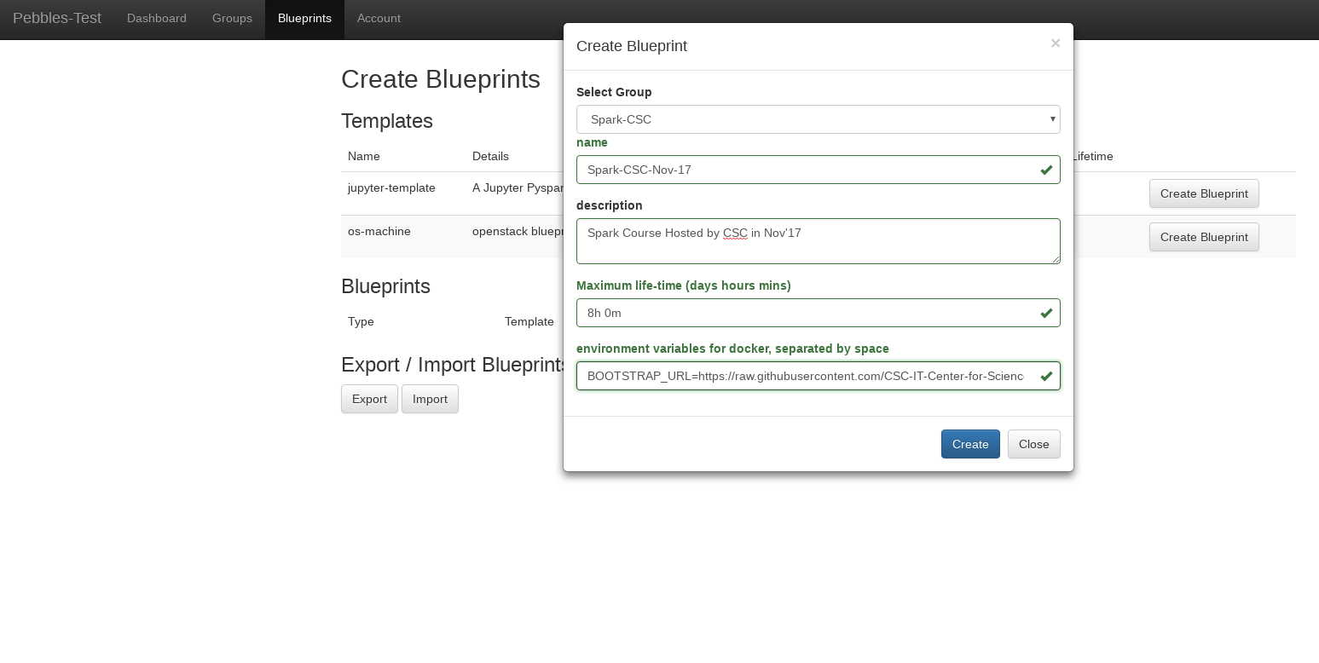Click into the description text area
Image resolution: width=1319 pixels, height=663 pixels.
tap(819, 241)
